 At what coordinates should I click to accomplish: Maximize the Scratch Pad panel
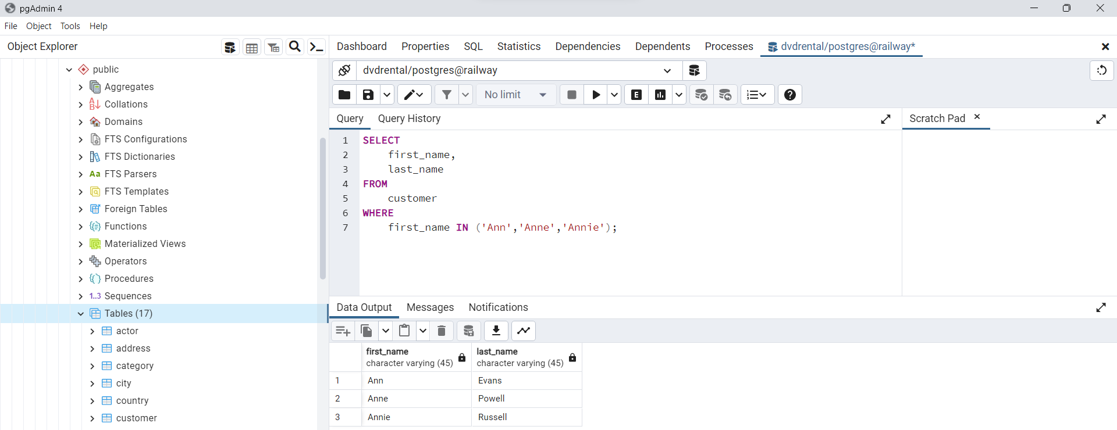(1101, 119)
